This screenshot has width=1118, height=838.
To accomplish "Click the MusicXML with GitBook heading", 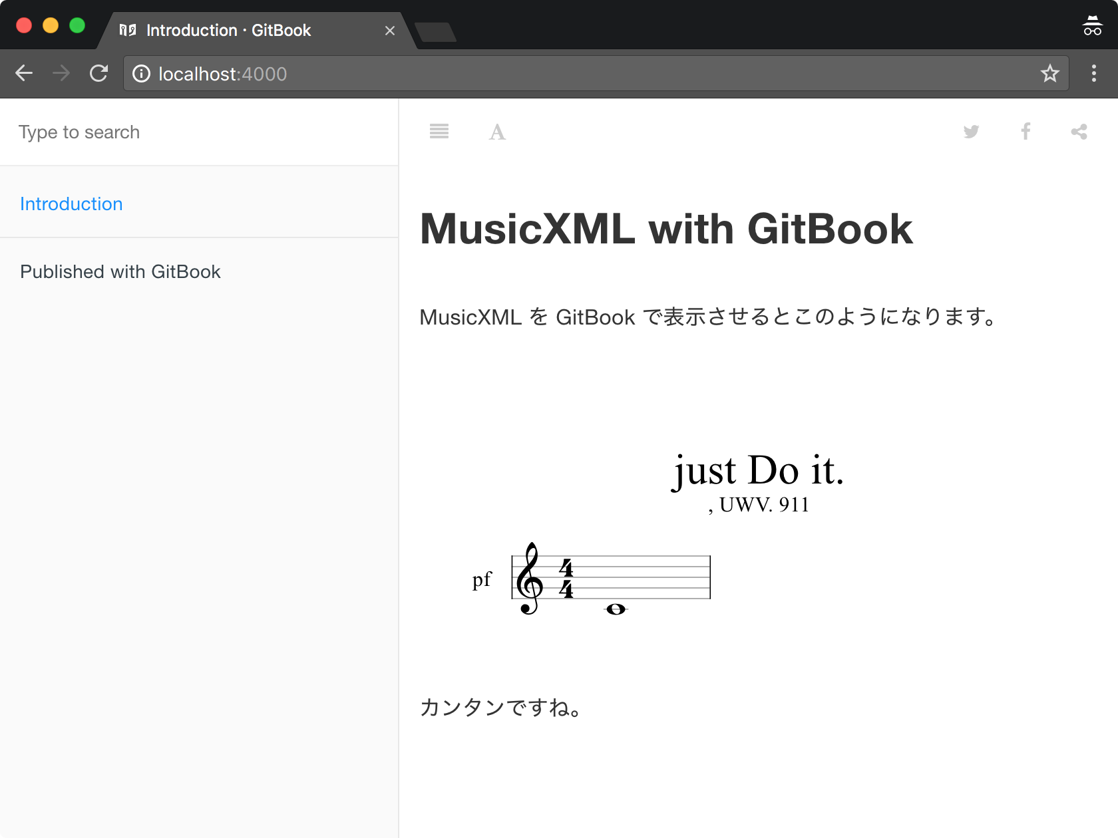I will pyautogui.click(x=666, y=229).
